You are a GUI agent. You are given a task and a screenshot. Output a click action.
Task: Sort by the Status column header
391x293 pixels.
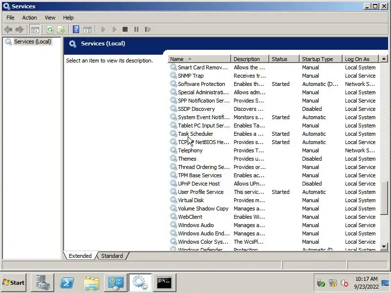284,59
